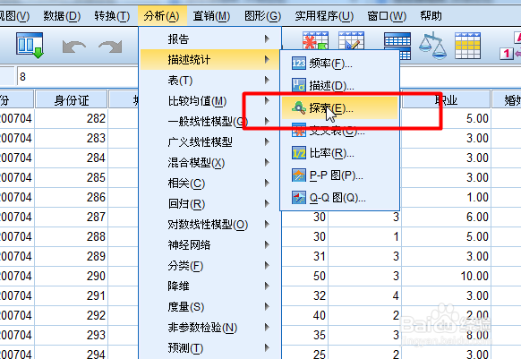521x359 pixels.
Task: Select the cell with value 1.00
Action: pyautogui.click(x=446, y=197)
